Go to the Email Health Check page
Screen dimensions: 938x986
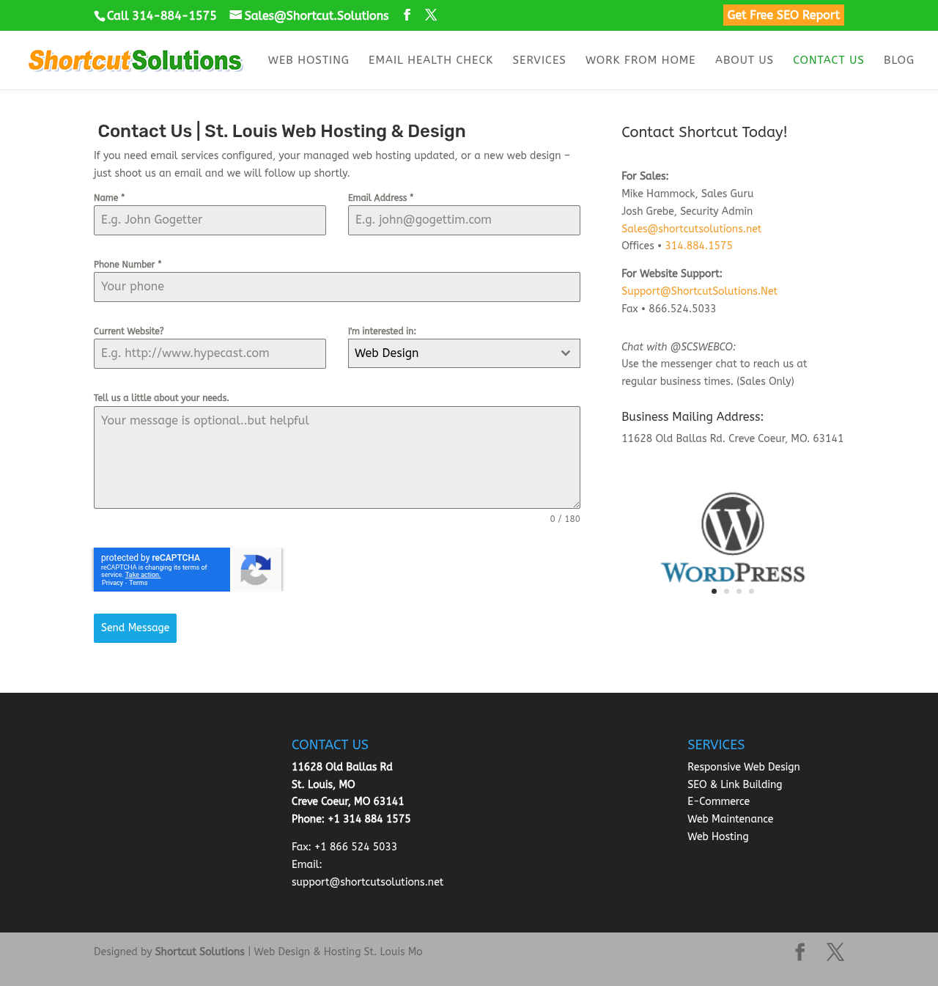tap(431, 60)
